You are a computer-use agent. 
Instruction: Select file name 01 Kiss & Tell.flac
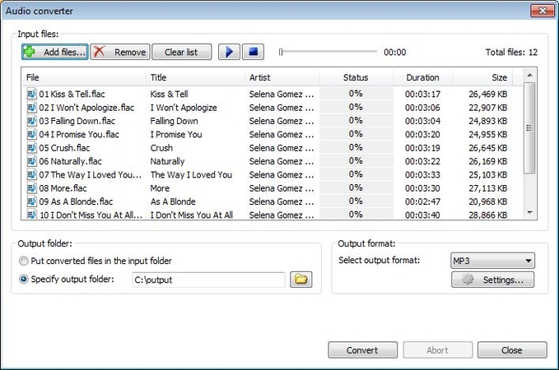coord(72,94)
